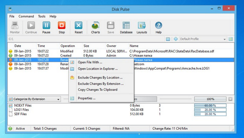This screenshot has height=138, width=244.
Task: Click the green Active status icon
Action: point(10,129)
